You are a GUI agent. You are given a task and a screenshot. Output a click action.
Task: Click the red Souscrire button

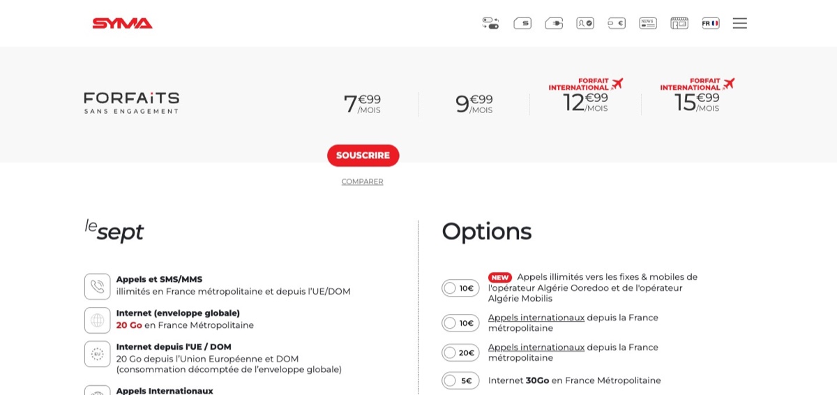pyautogui.click(x=363, y=155)
